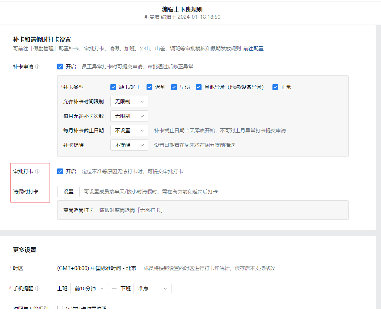
Task: Open the 上班 前10分钟 reminder dropdown
Action: tap(89, 289)
